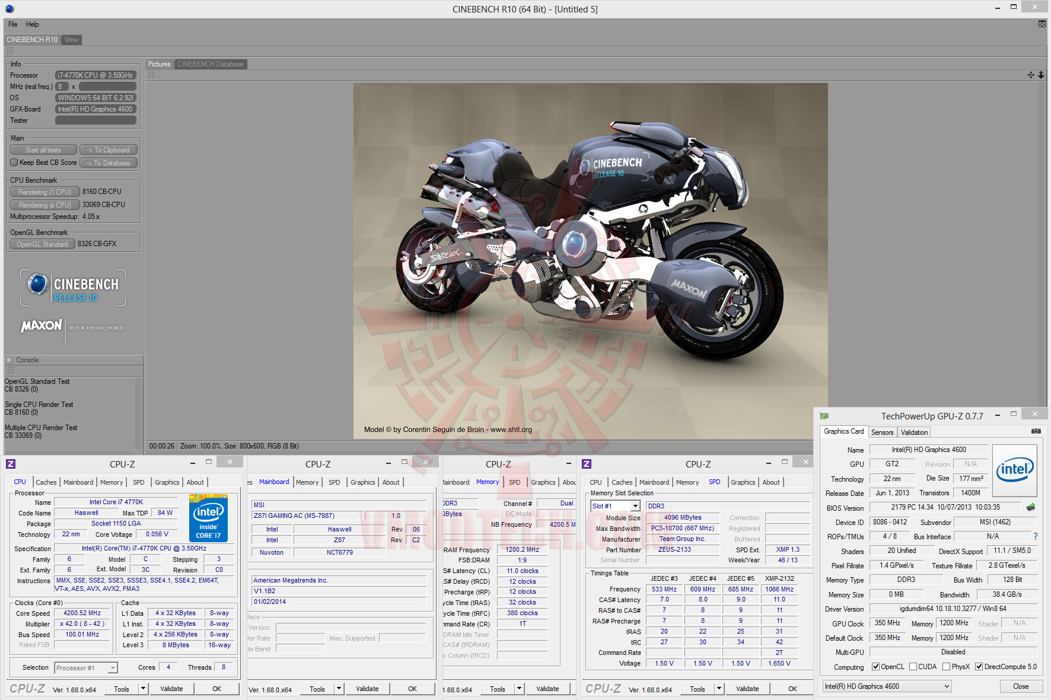This screenshot has height=700, width=1051.
Task: Run the Rendering (1 CPU) benchmark
Action: pos(44,192)
